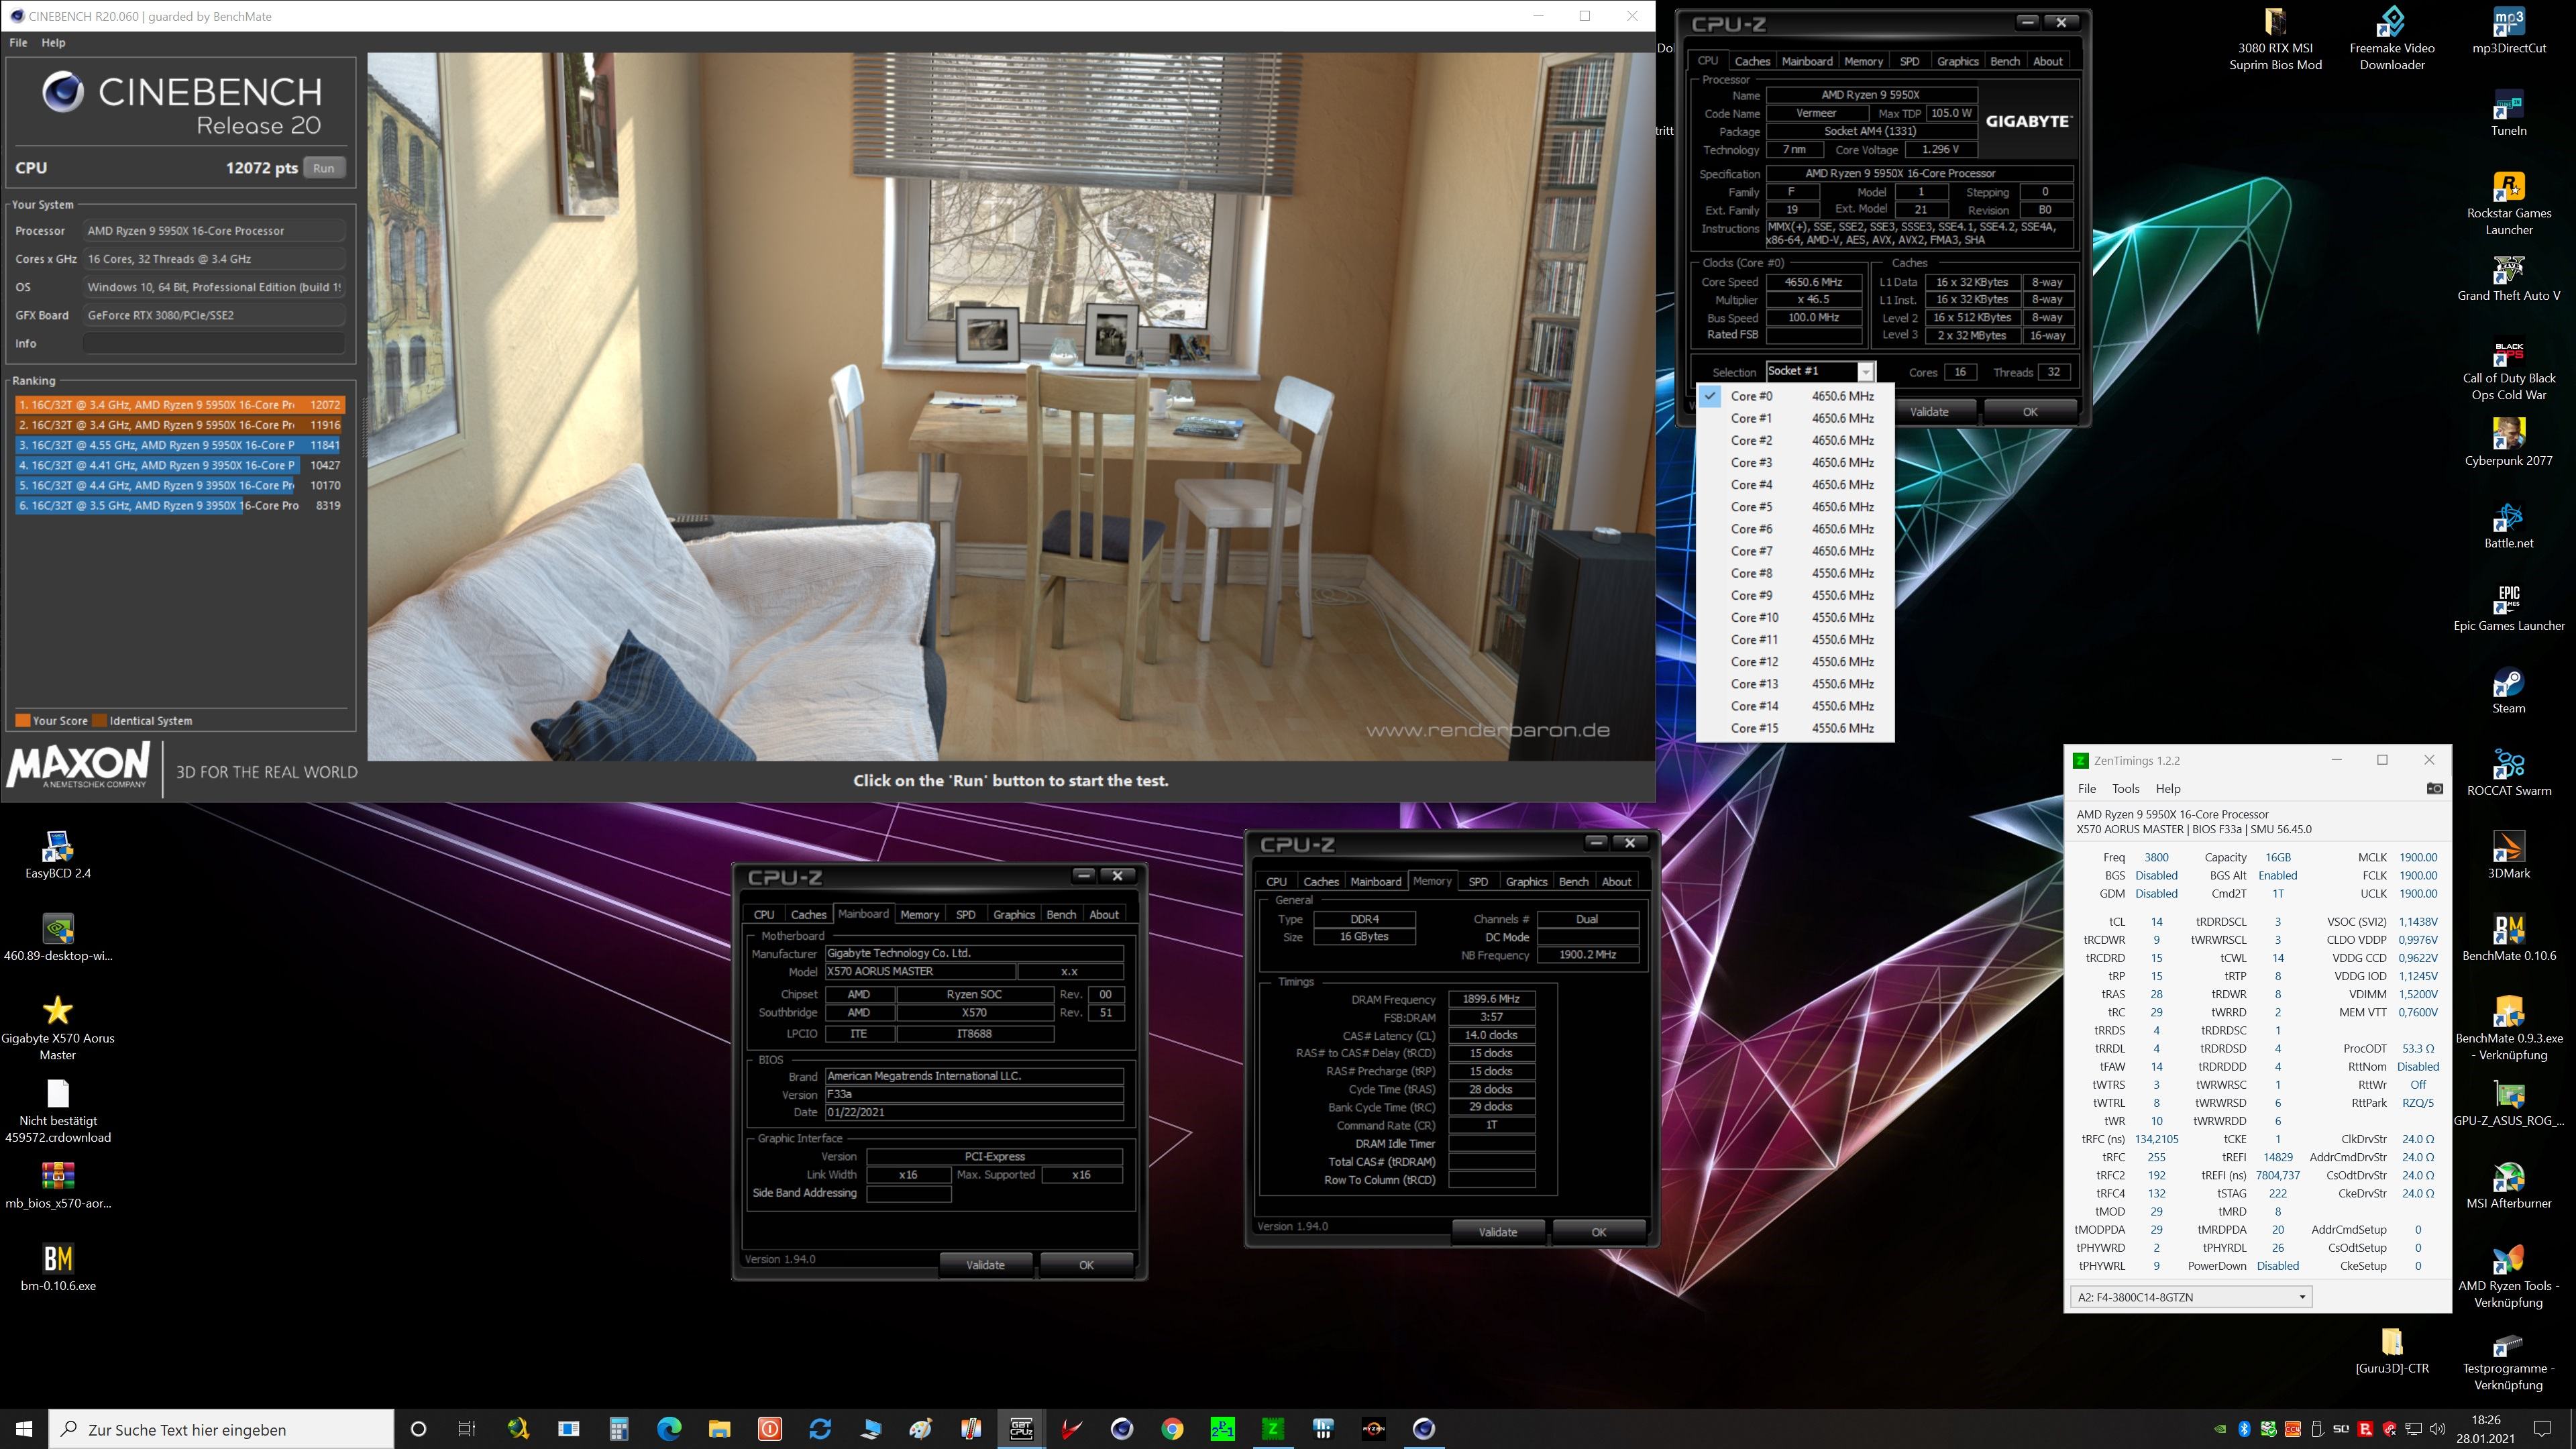Click the Windows Start button
This screenshot has height=1449, width=2576.
[24, 1429]
